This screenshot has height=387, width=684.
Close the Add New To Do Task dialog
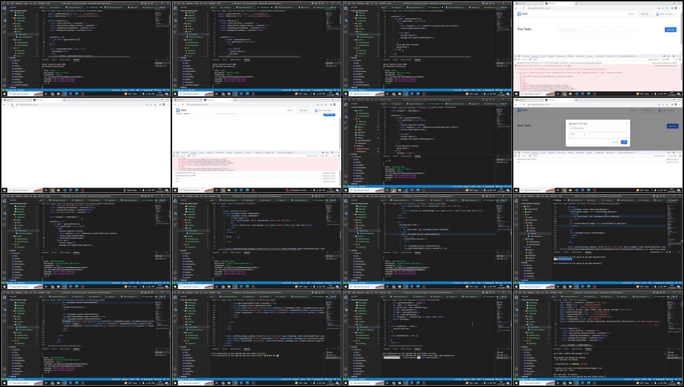(627, 123)
